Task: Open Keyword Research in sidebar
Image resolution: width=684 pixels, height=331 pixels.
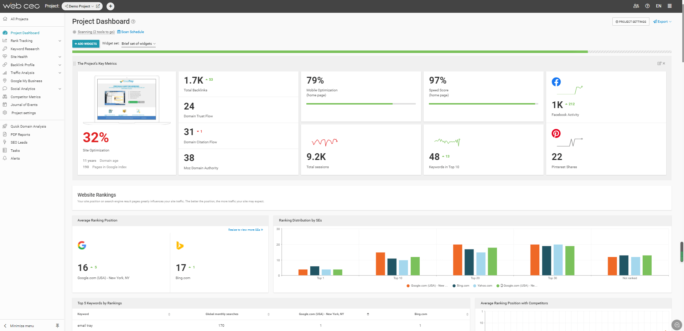Action: 25,49
